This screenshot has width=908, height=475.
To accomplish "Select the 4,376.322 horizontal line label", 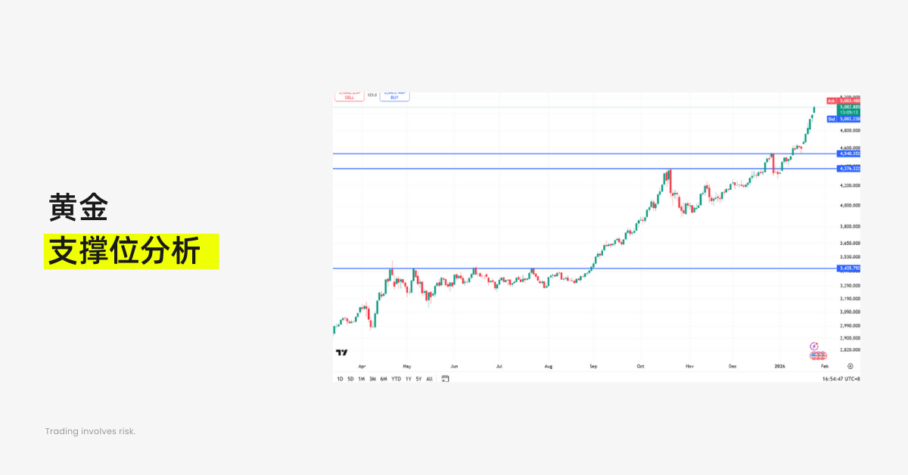I will [848, 169].
